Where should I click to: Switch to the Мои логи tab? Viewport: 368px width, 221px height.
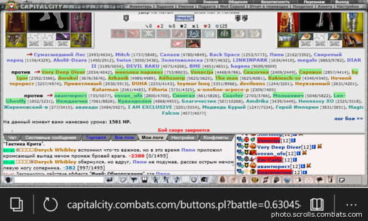point(152,138)
